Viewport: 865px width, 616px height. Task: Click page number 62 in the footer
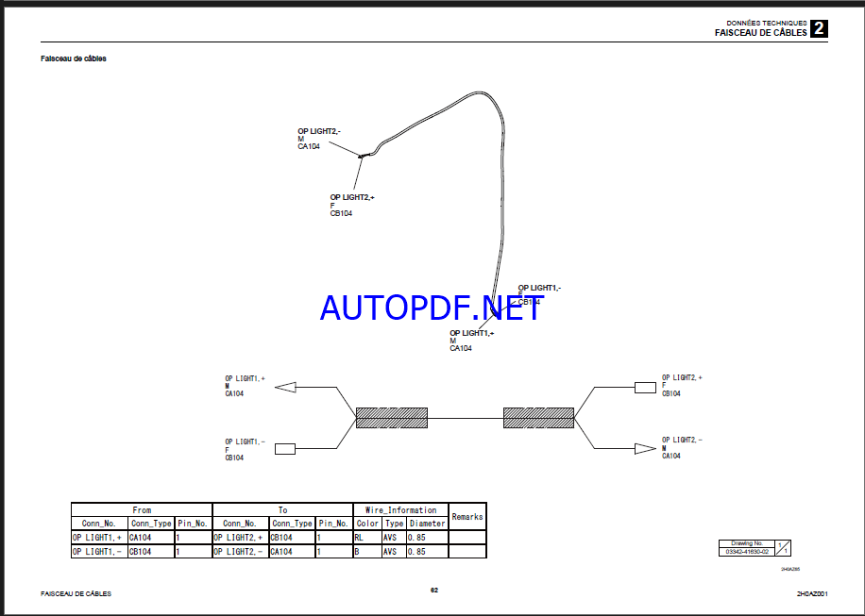(433, 590)
